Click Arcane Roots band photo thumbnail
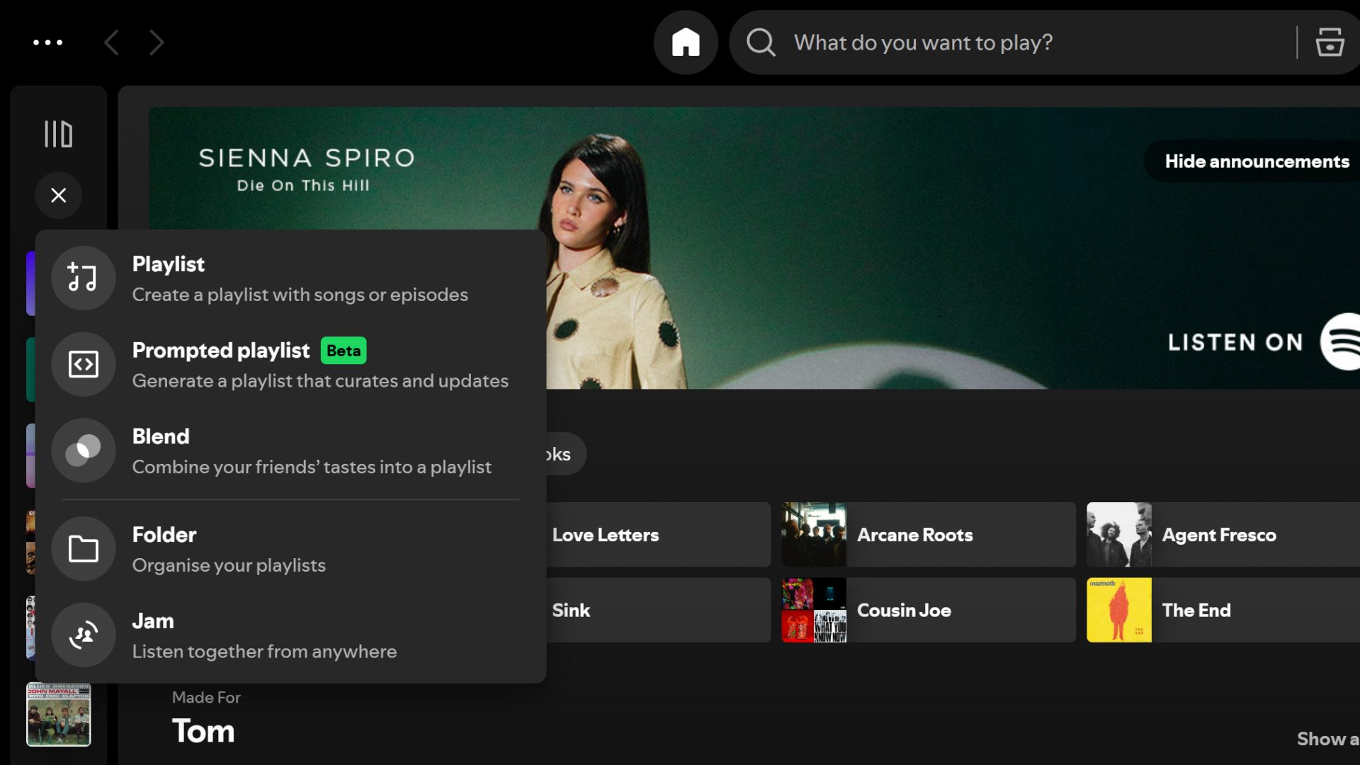The height and width of the screenshot is (765, 1360). 814,535
